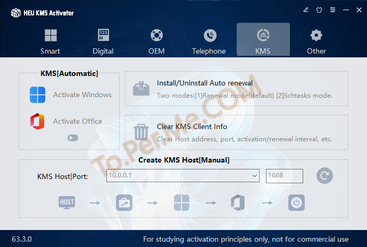Click Install/Uninstall Auto renewal
Screen dimensions: 367x247
coord(205,83)
